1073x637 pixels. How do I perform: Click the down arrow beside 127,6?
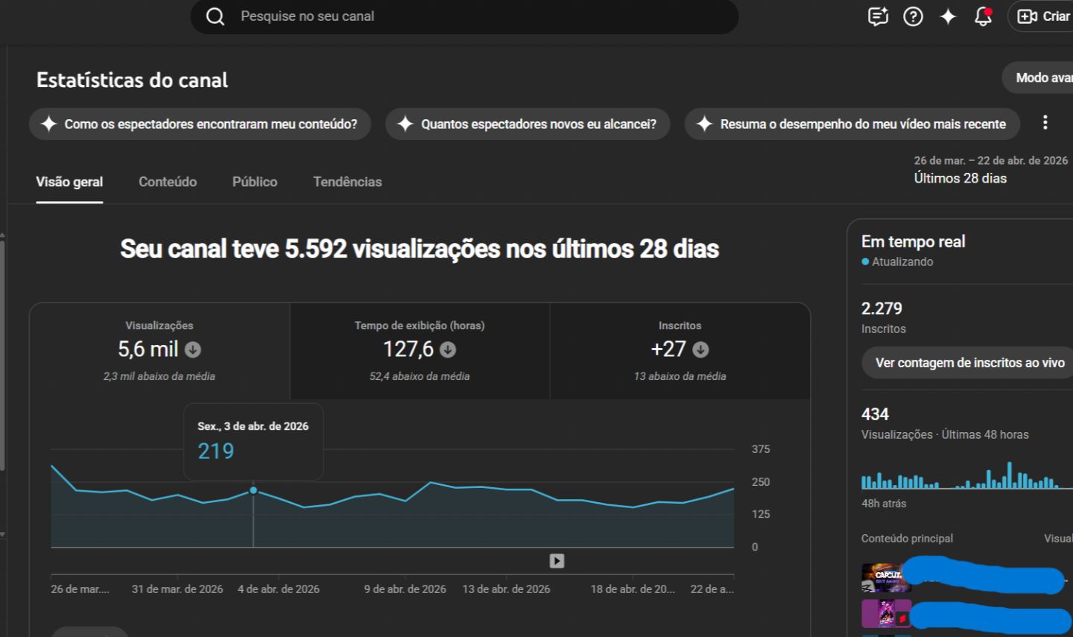click(x=448, y=349)
